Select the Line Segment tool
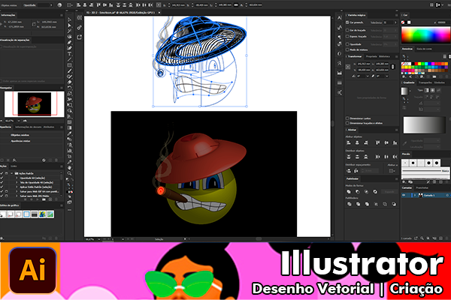 (x=70, y=59)
